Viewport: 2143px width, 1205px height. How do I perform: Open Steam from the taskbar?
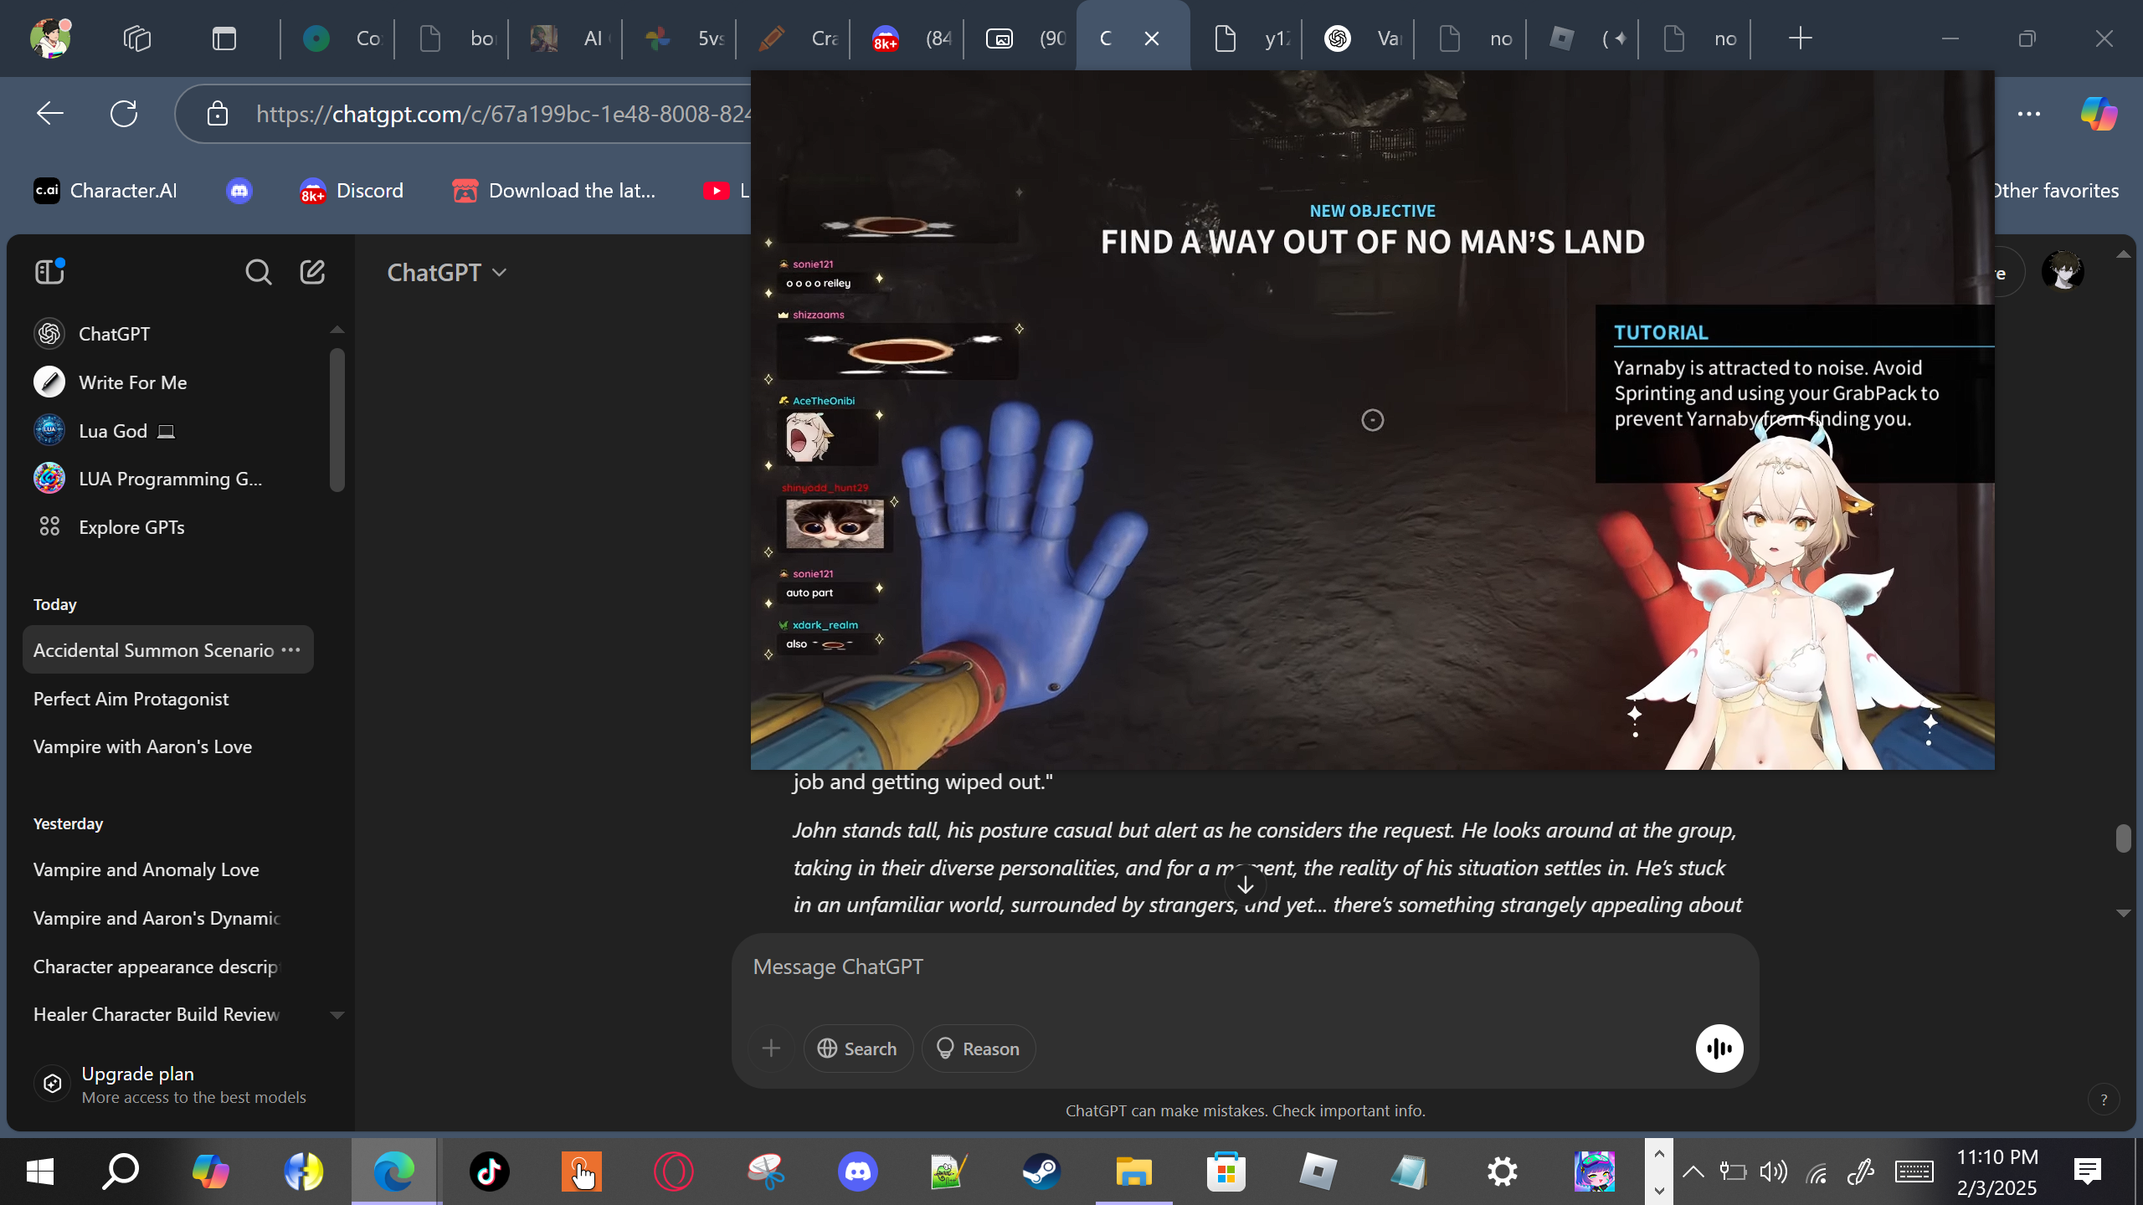(1041, 1172)
